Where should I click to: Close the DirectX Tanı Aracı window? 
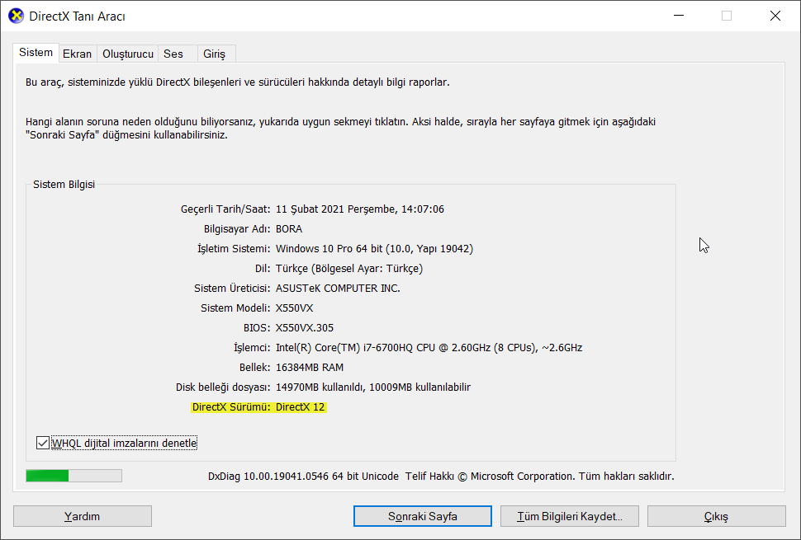point(775,16)
